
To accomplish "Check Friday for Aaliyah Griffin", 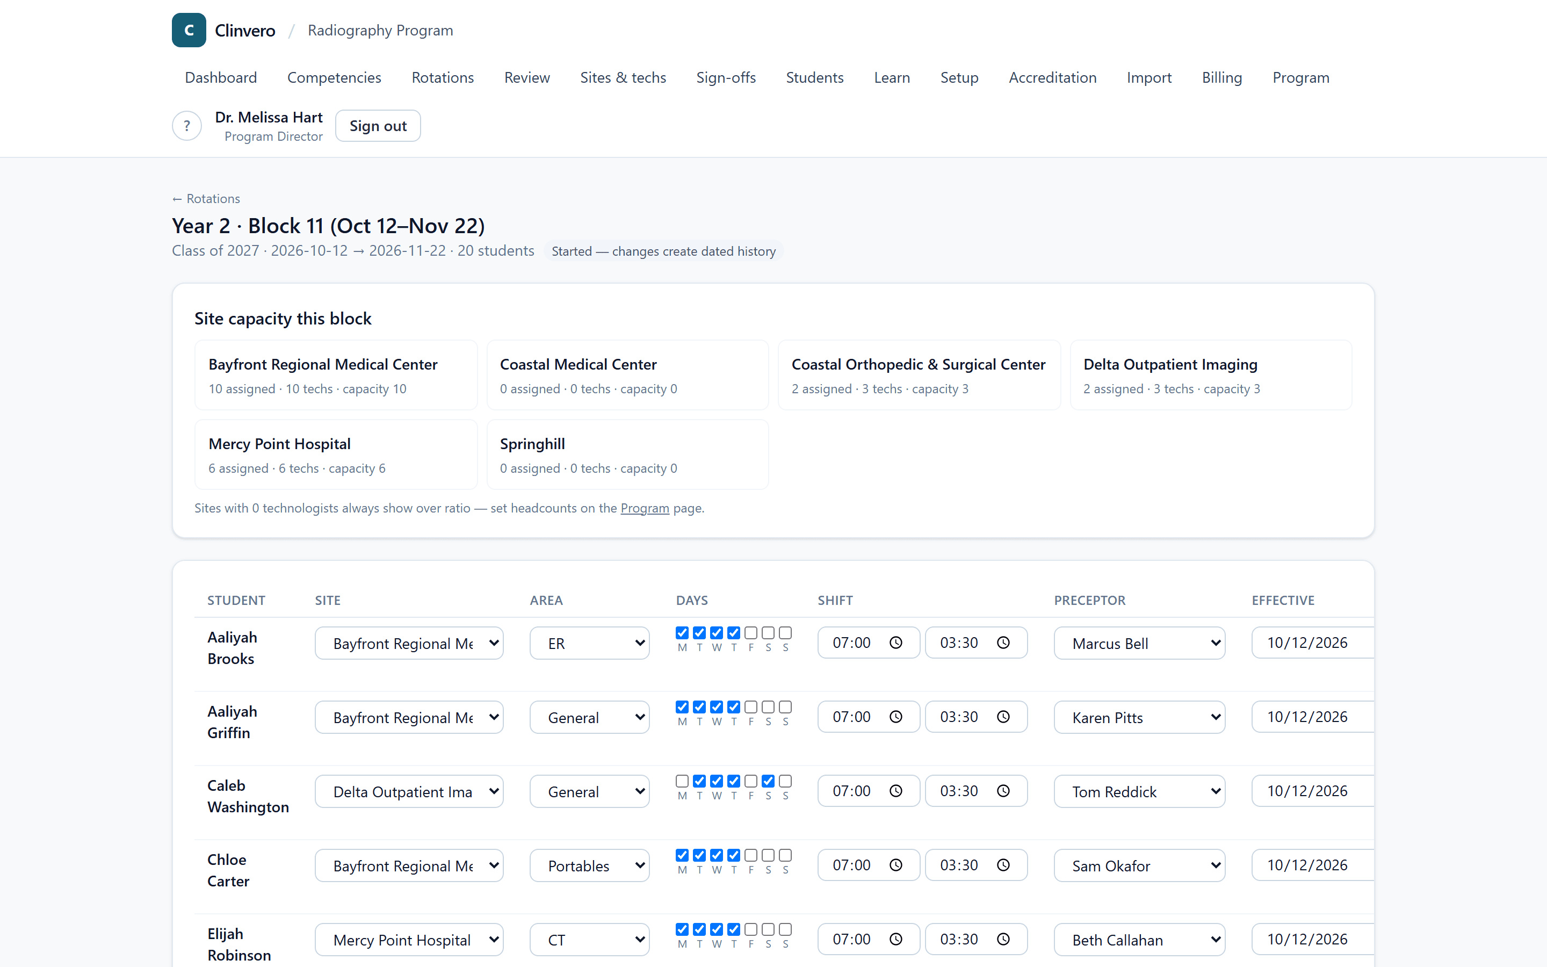I will coord(751,706).
